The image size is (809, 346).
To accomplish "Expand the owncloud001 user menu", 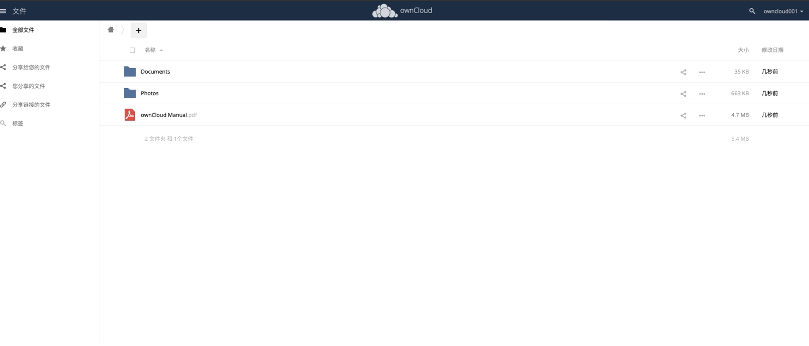I will point(783,11).
